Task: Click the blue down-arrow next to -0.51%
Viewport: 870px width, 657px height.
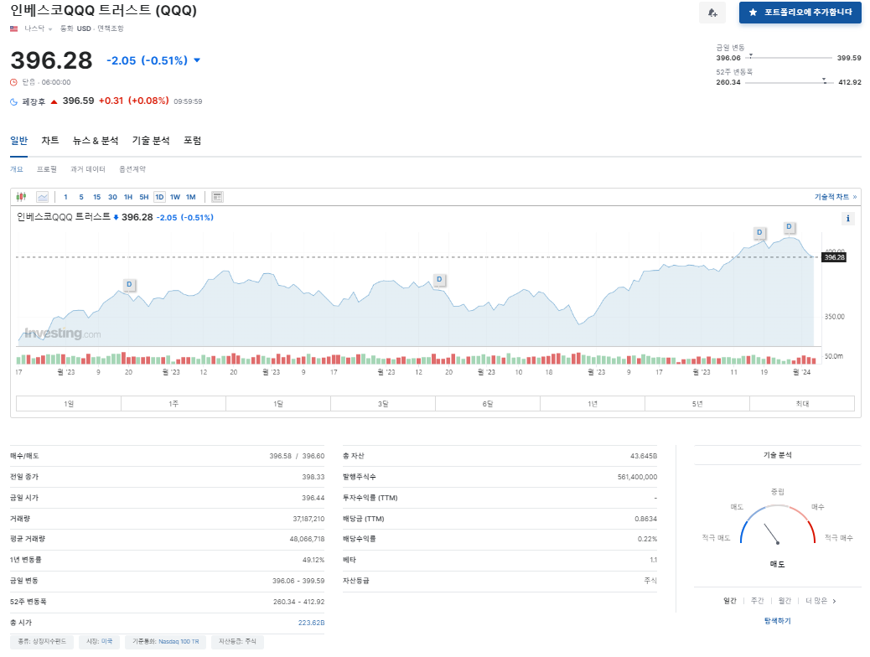Action: coord(197,60)
